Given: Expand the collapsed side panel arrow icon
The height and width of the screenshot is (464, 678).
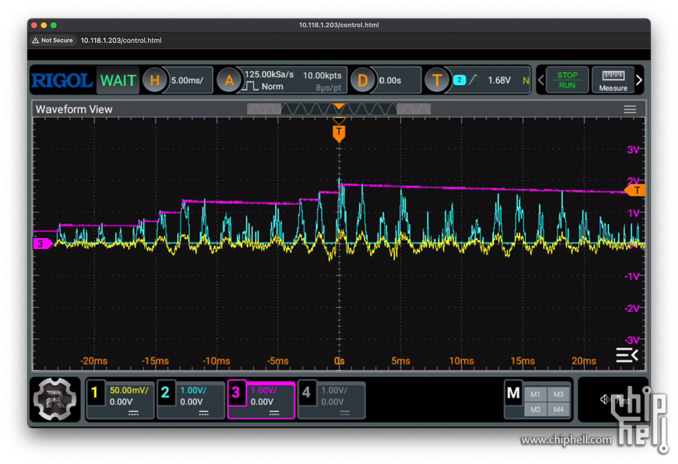Looking at the screenshot, I should coord(627,355).
